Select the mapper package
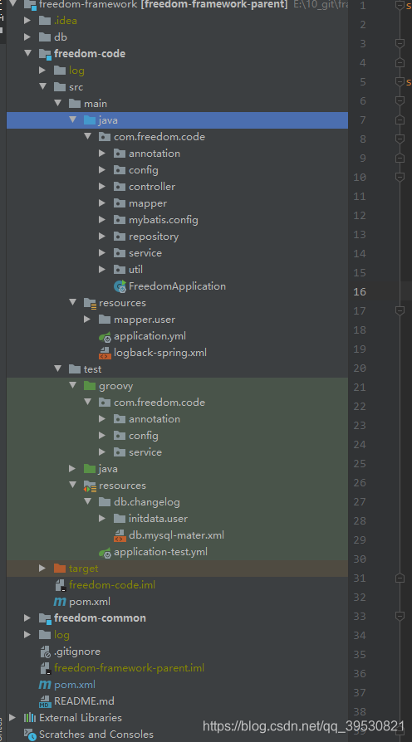 point(148,203)
